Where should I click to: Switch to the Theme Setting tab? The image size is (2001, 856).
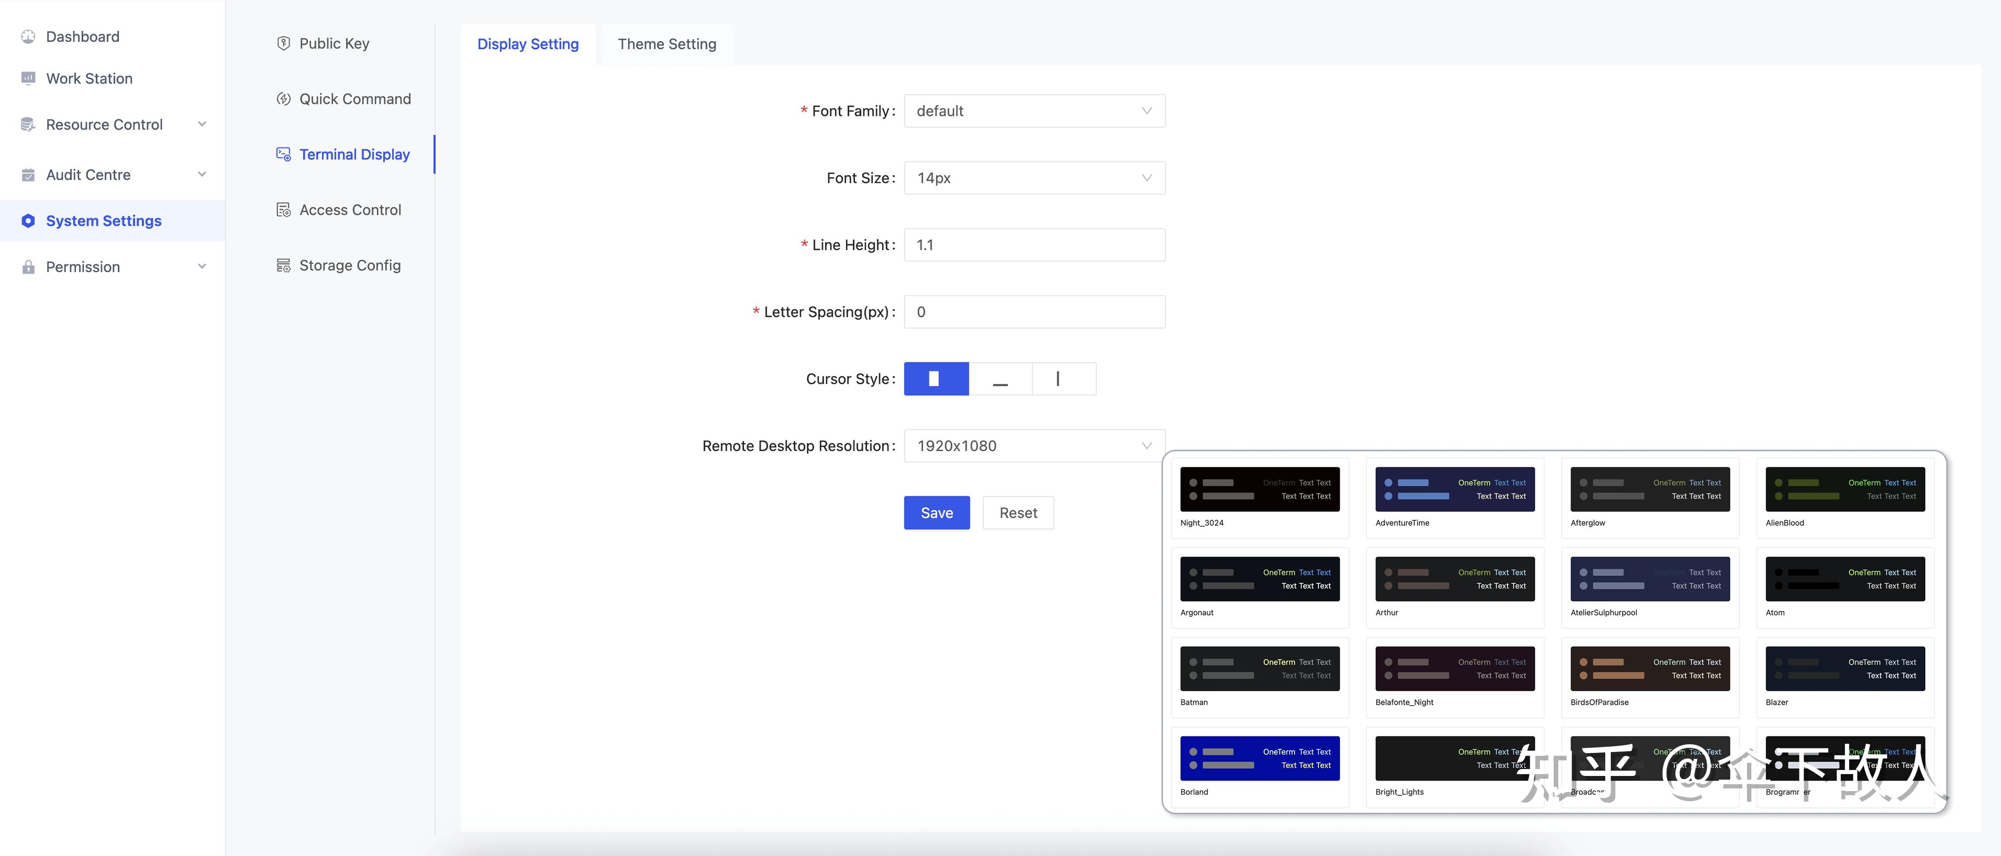tap(666, 44)
